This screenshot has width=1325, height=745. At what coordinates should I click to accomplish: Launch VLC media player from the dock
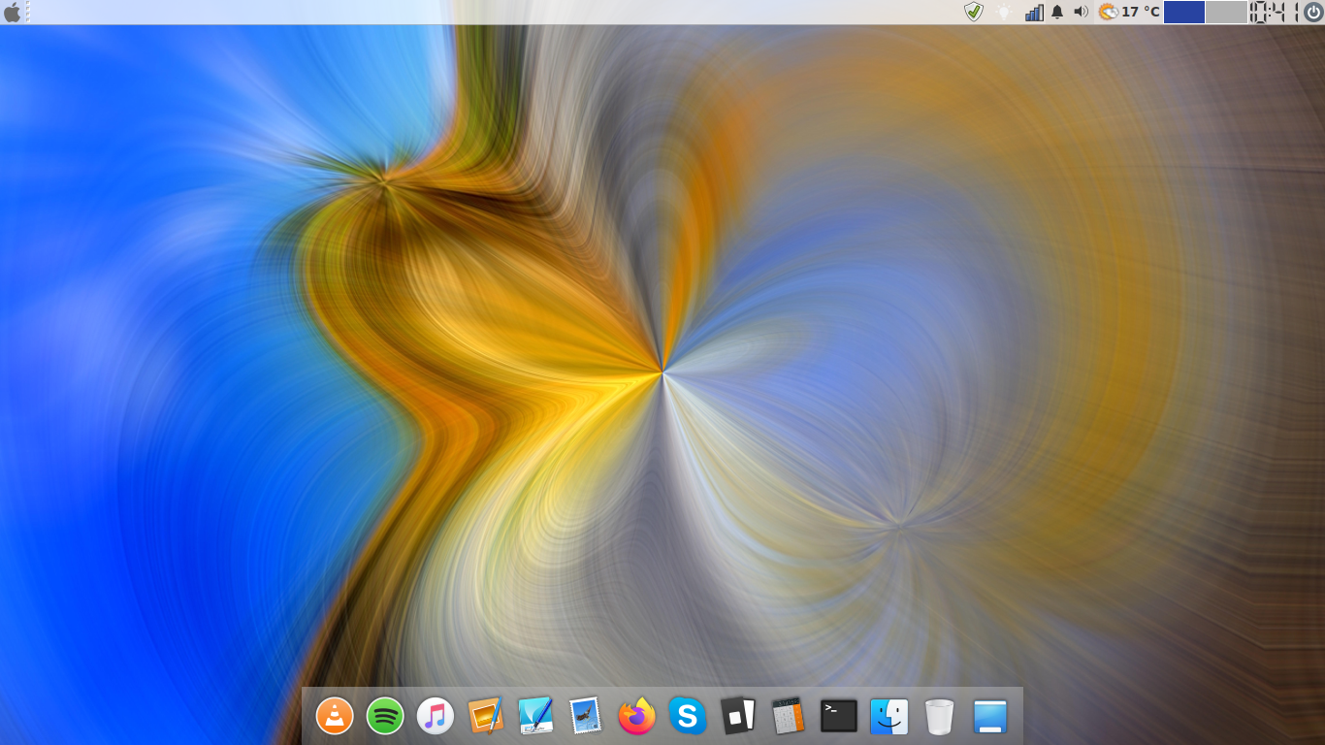(335, 717)
